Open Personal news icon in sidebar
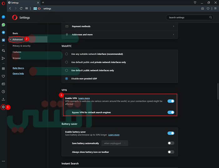Image resolution: width=219 pixels, height=168 pixels. tap(3, 84)
